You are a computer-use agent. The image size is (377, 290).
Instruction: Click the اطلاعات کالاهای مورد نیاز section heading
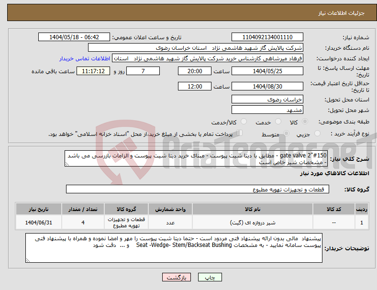(334, 173)
